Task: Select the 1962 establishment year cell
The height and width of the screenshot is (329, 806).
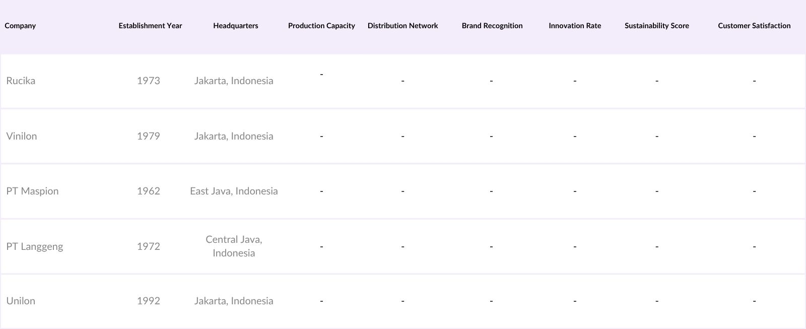Action: coord(148,191)
